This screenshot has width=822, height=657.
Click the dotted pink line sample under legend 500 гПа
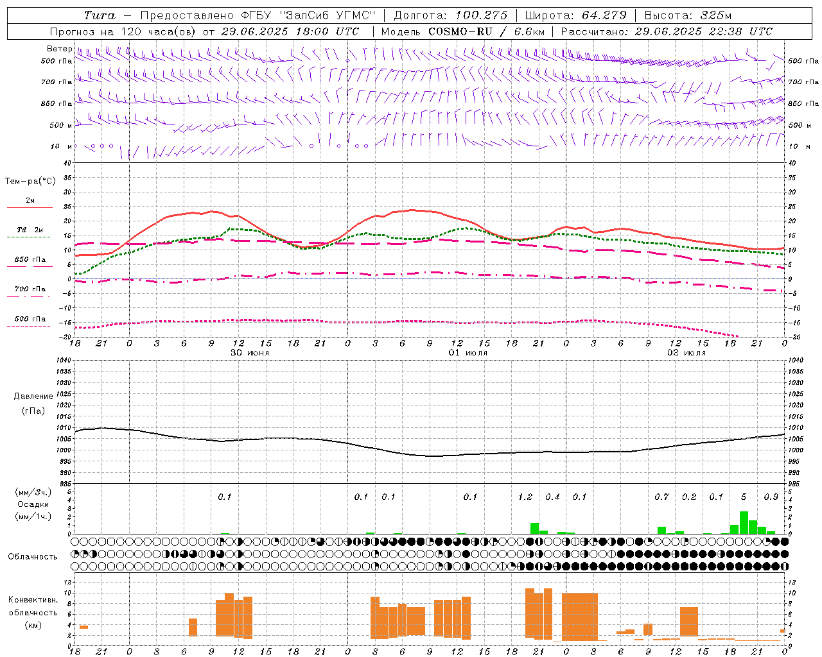coord(29,326)
